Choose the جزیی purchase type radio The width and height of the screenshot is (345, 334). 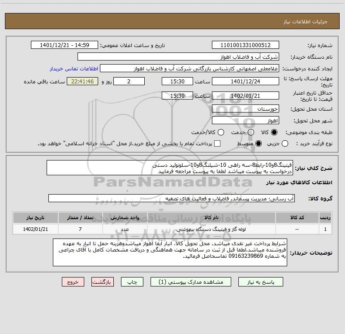pos(285,143)
